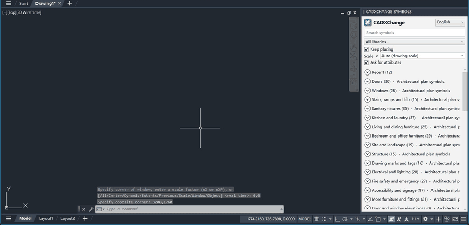Viewport: 469px width, 225px height.
Task: Click the symbols panel vertical scrollbar
Action: 464,92
